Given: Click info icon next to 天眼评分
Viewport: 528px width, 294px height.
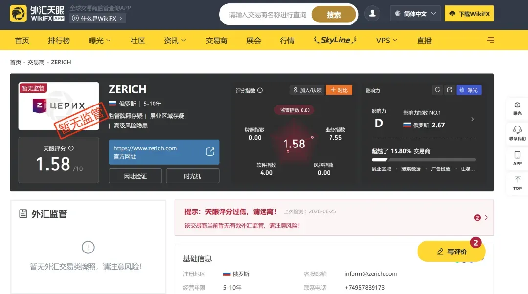Looking at the screenshot, I should [71, 148].
